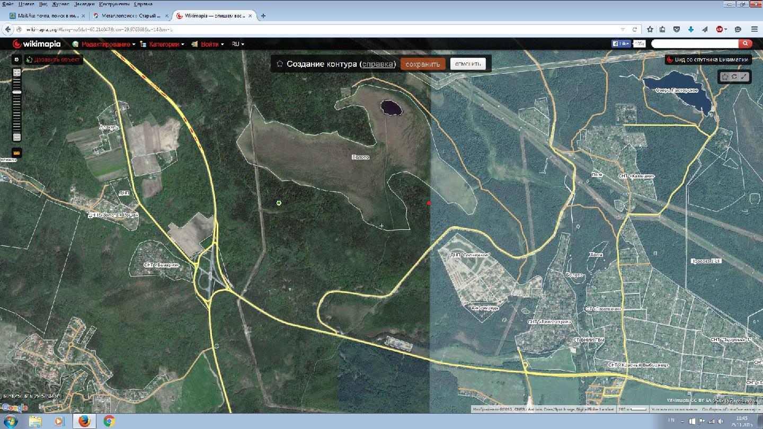The height and width of the screenshot is (429, 763).
Task: Click the fullscreen expand arrows icon
Action: 744,77
